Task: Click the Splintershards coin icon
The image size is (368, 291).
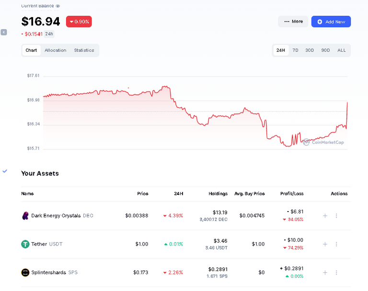Action: tap(25, 272)
